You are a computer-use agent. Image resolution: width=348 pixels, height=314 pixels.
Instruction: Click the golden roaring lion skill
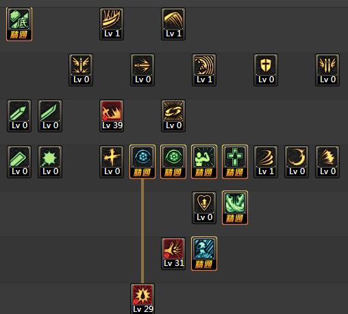(204, 70)
